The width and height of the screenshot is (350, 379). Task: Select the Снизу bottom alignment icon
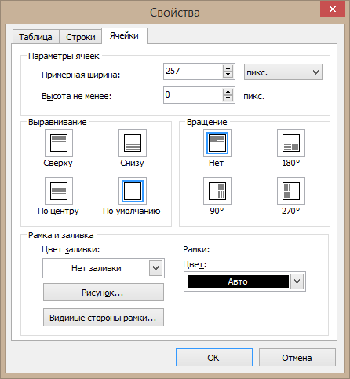pos(133,143)
